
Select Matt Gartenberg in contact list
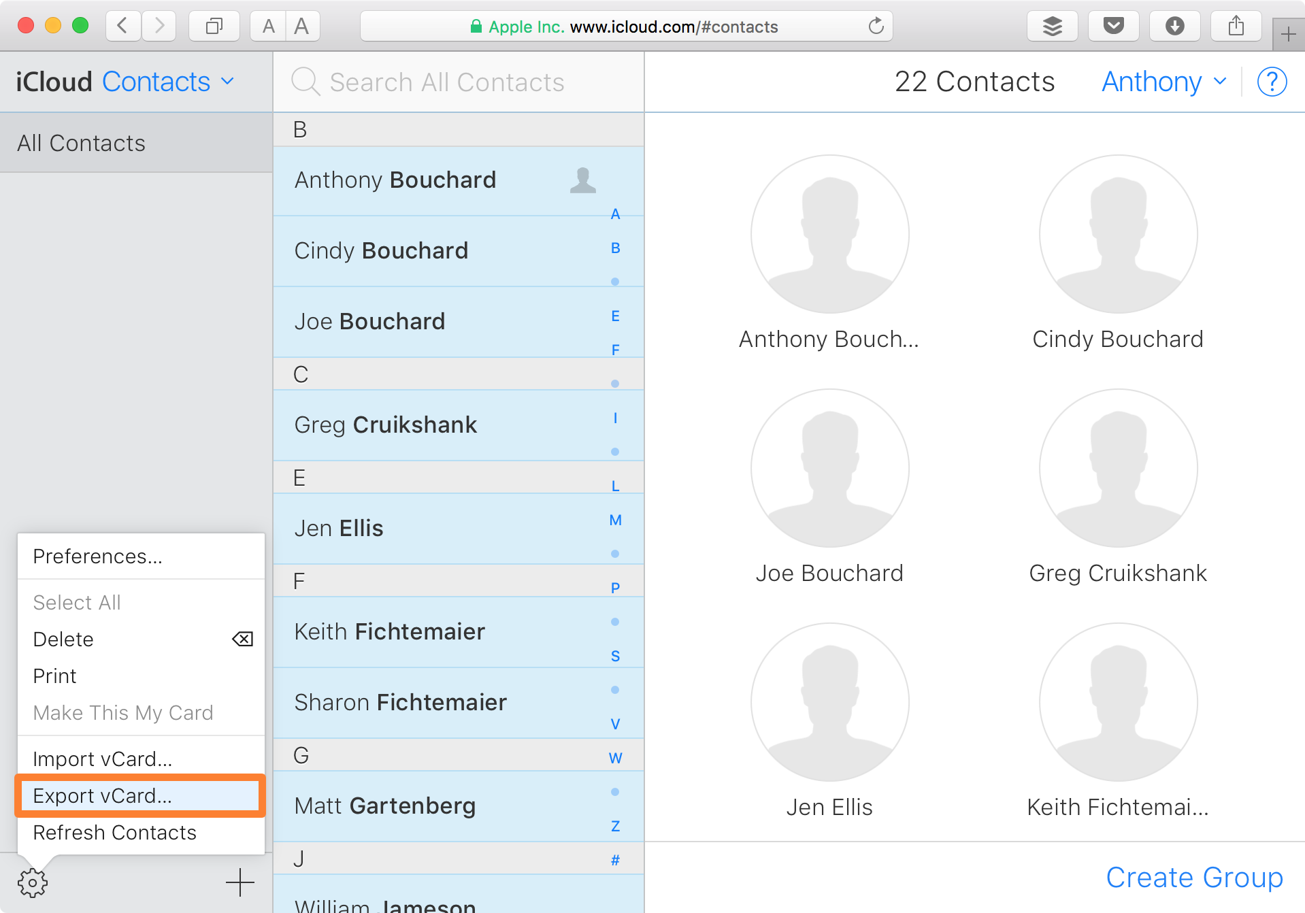pos(459,807)
